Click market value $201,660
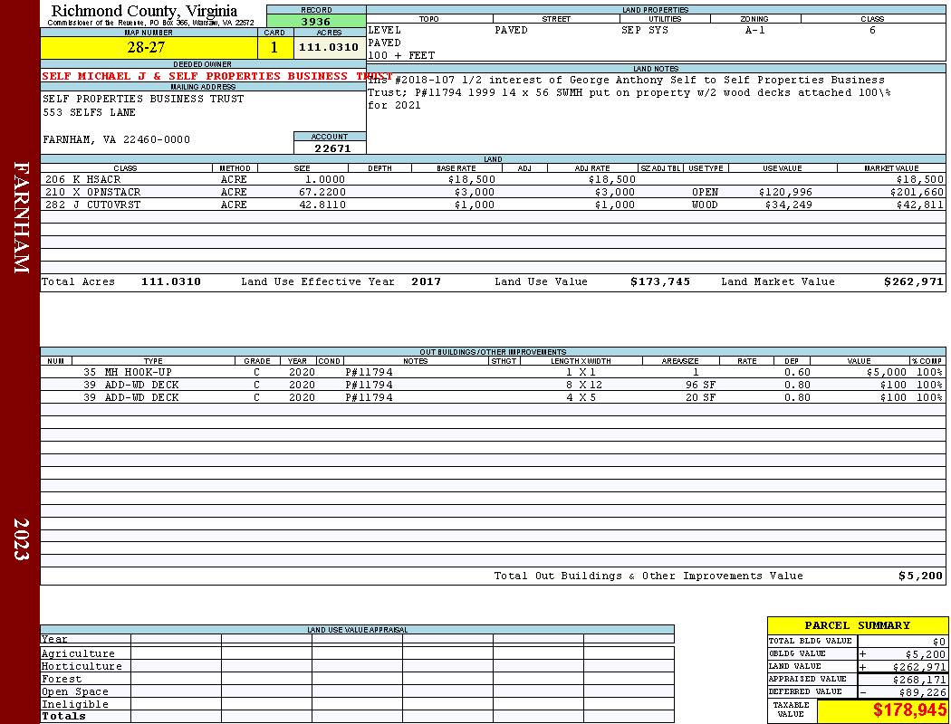This screenshot has width=951, height=724. pyautogui.click(x=917, y=192)
